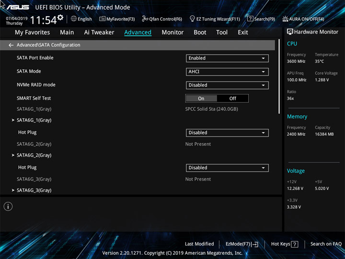Switch to My Favorites tab
This screenshot has width=345, height=259.
(x=33, y=33)
